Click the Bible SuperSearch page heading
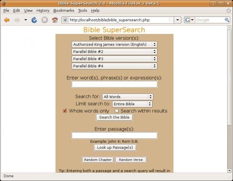The width and height of the screenshot is (233, 181). click(x=114, y=30)
